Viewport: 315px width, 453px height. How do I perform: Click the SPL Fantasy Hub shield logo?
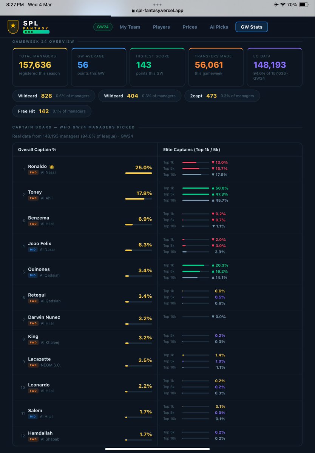click(x=13, y=27)
